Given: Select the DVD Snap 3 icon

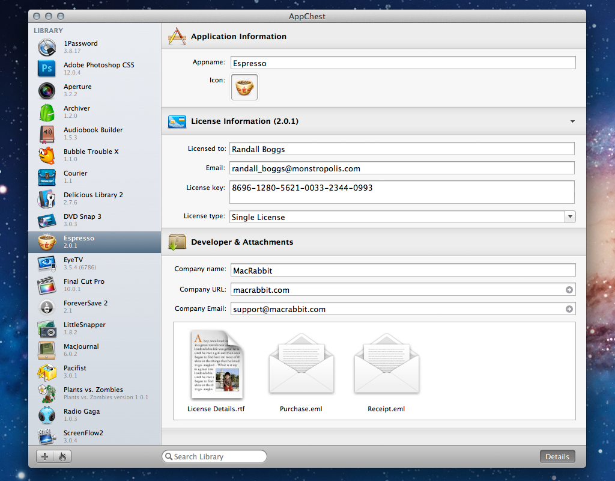Looking at the screenshot, I should [x=47, y=220].
